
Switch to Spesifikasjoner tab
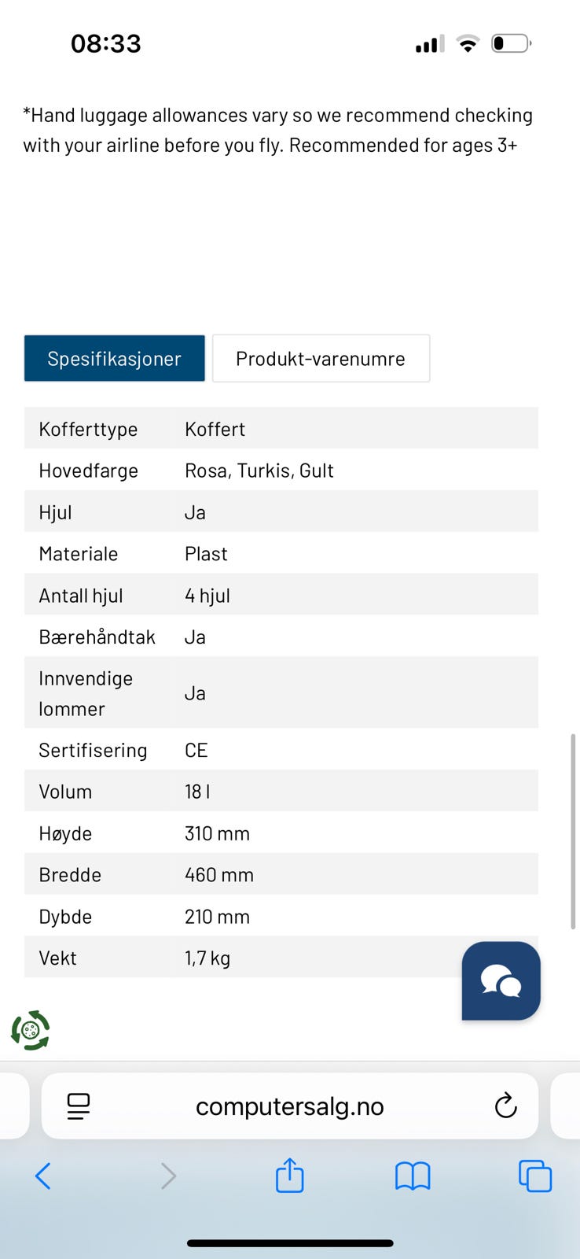[x=115, y=359]
